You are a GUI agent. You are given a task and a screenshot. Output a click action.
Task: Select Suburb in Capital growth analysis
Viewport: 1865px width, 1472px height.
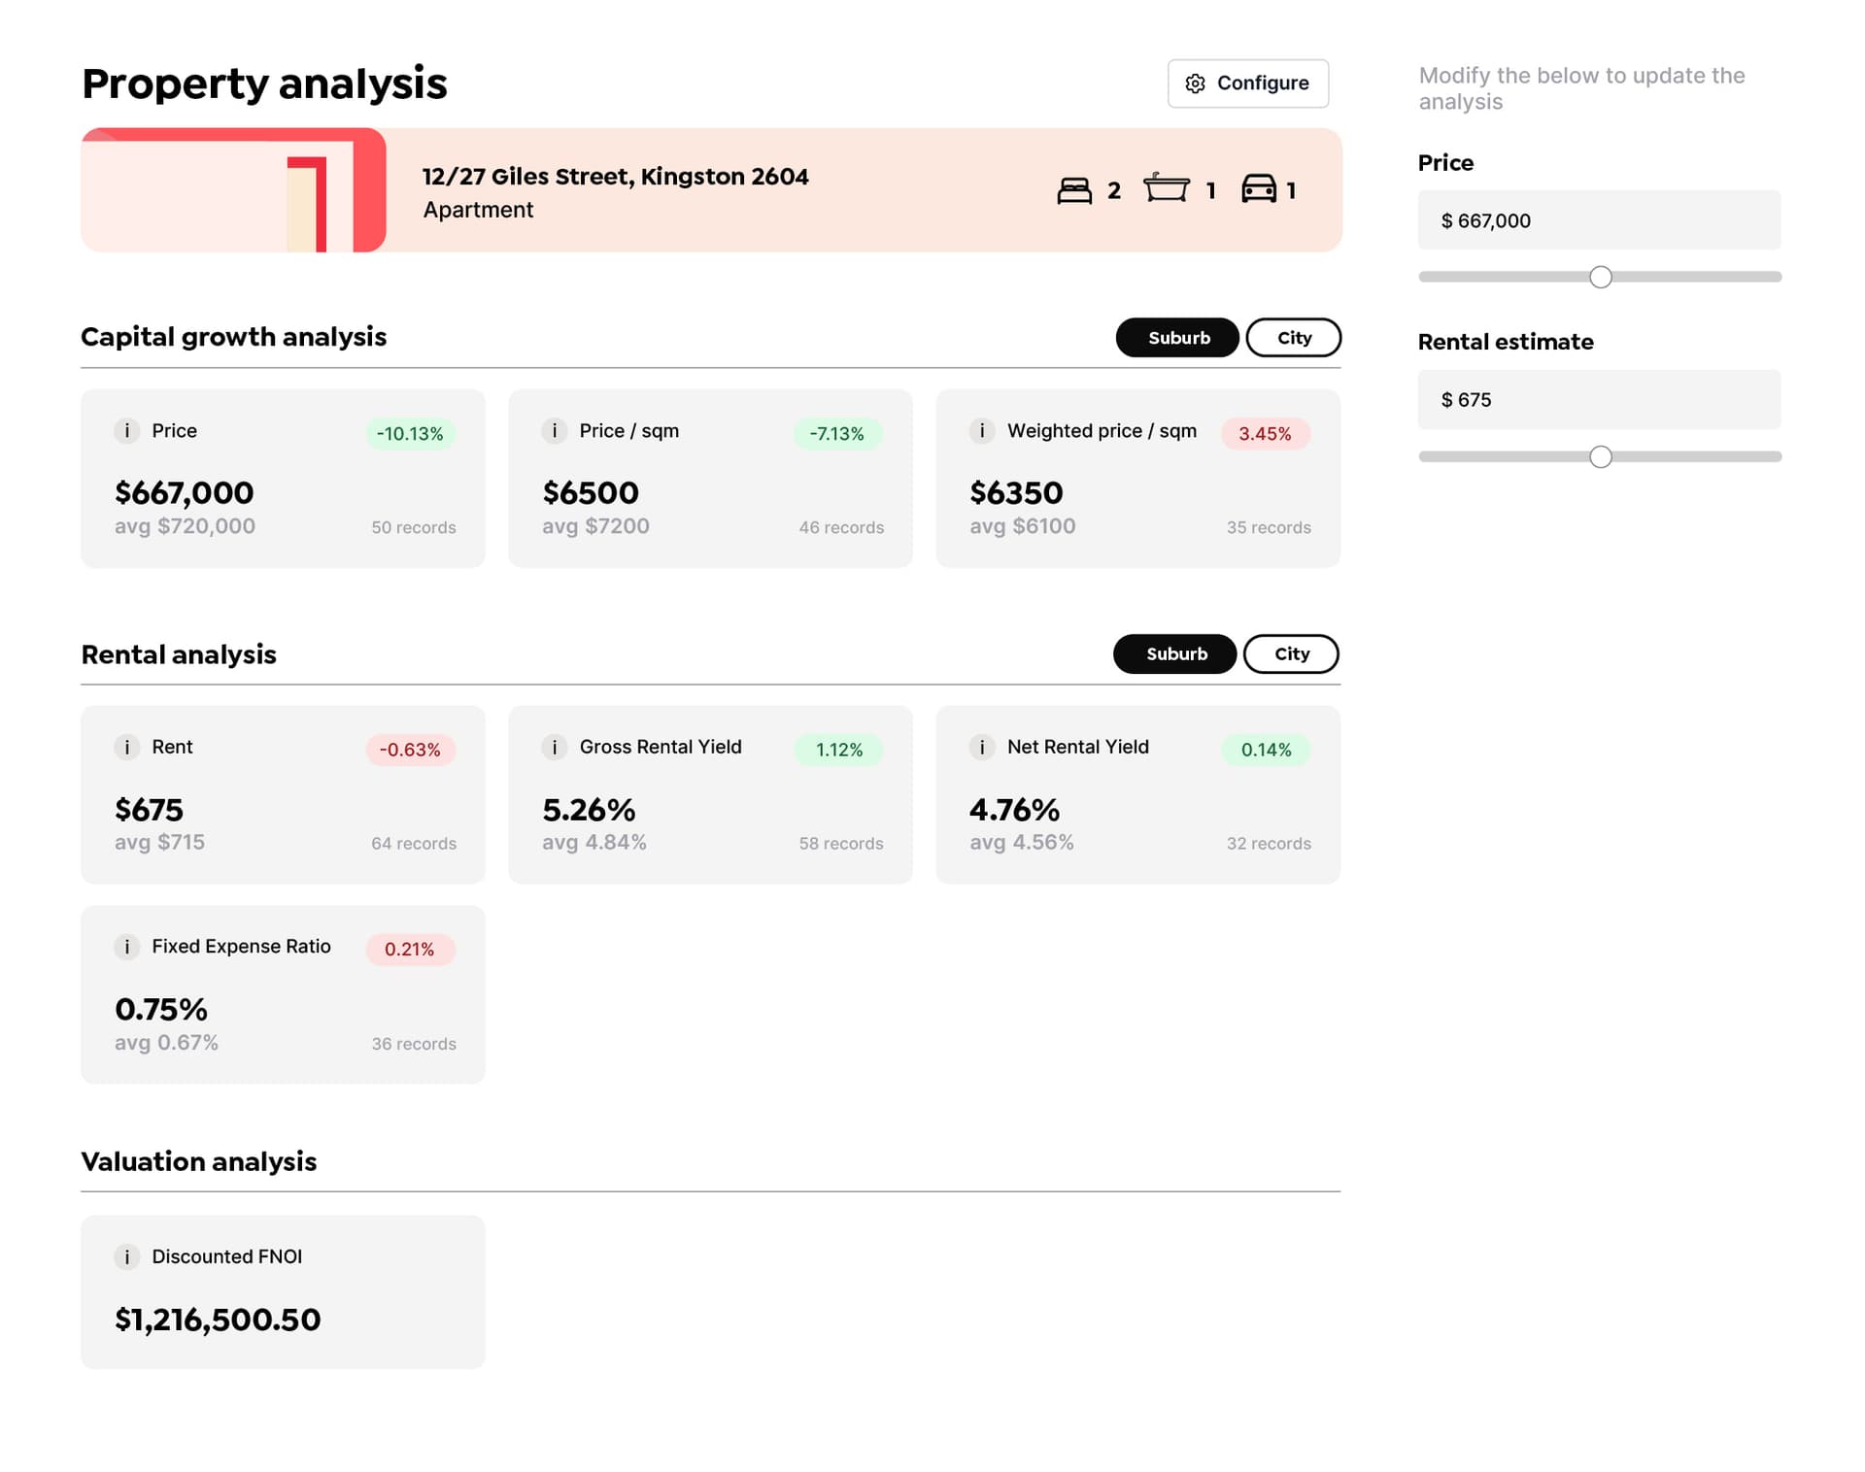click(x=1177, y=338)
